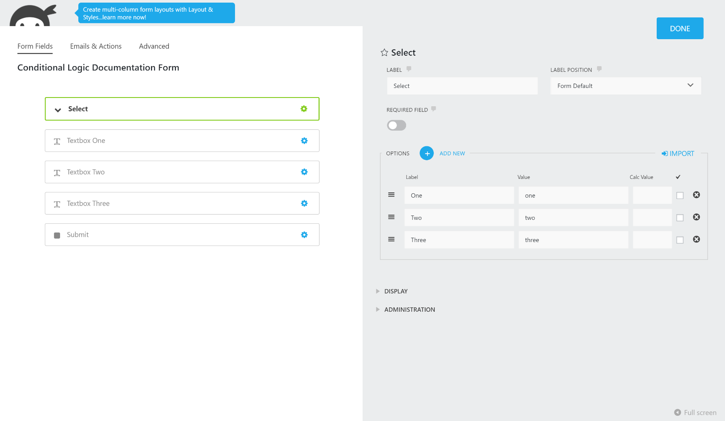725x421 pixels.
Task: Toggle the Required Field switch
Action: 396,125
